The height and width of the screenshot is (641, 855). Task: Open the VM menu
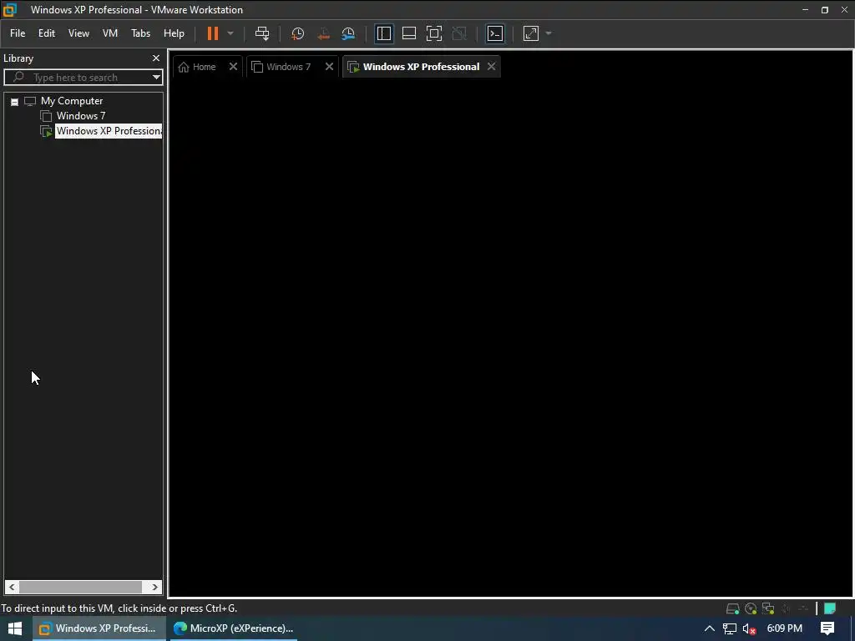point(110,33)
